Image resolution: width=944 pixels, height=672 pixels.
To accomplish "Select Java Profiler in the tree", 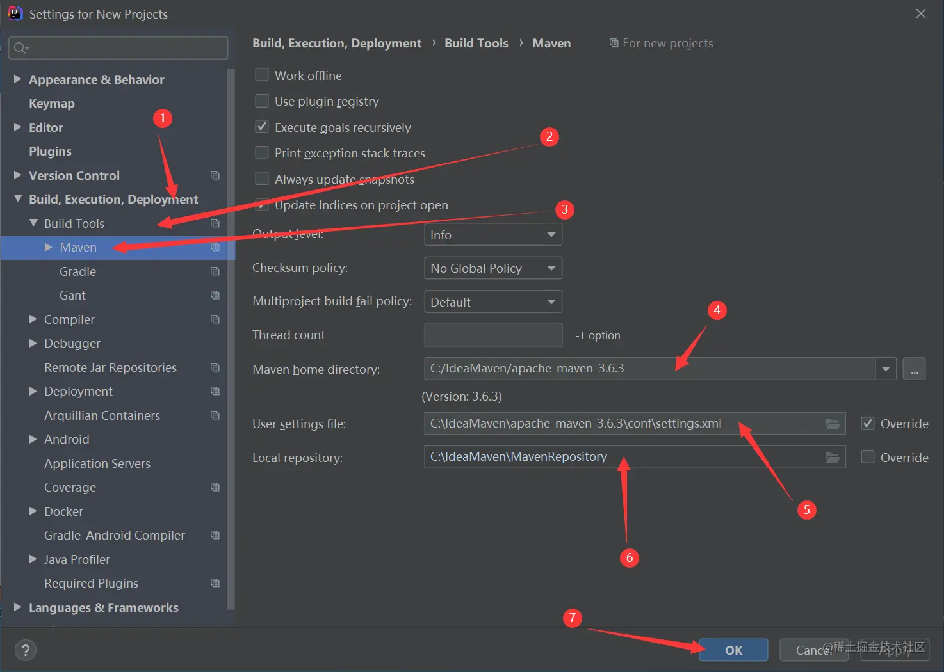I will coord(77,559).
